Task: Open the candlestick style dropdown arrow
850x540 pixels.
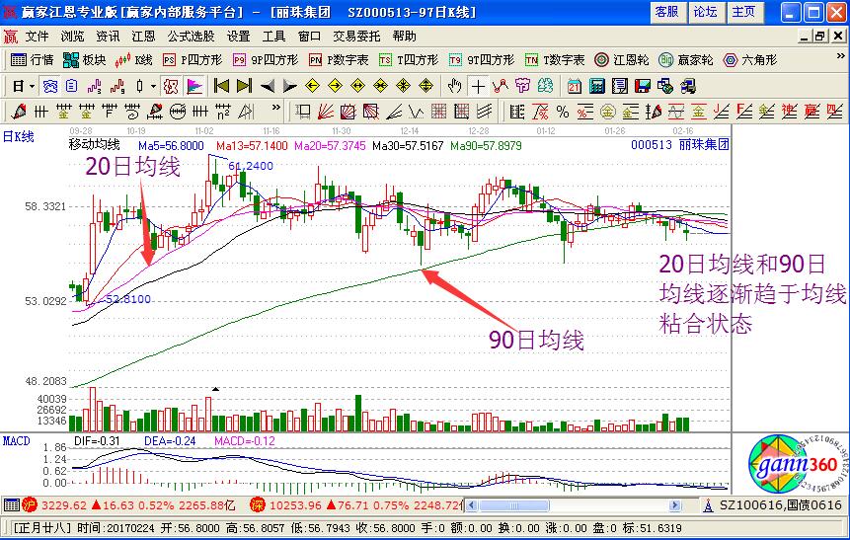Action: [x=153, y=86]
